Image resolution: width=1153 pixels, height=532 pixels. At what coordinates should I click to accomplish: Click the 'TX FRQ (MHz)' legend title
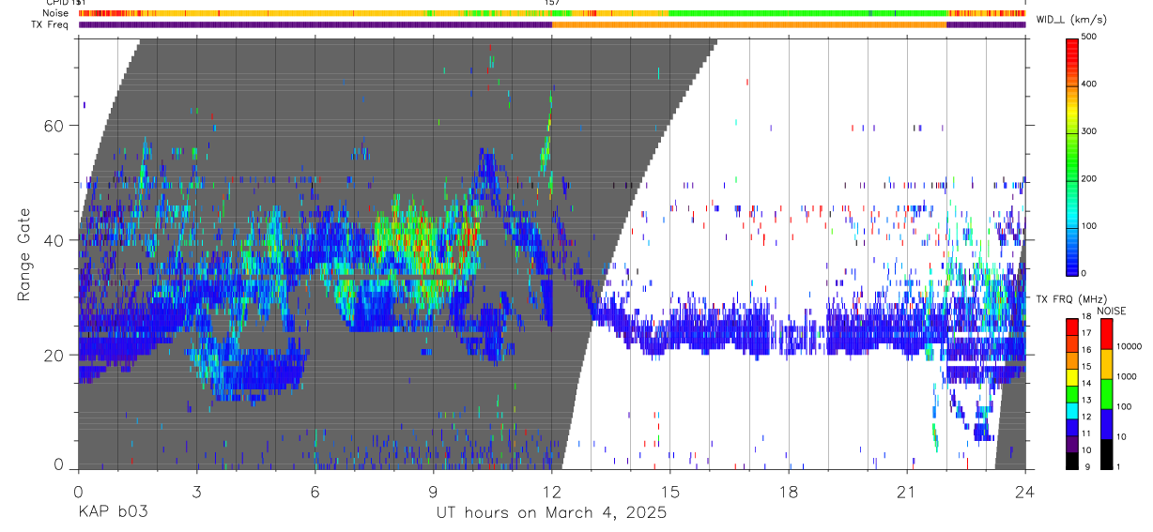coord(1071,298)
